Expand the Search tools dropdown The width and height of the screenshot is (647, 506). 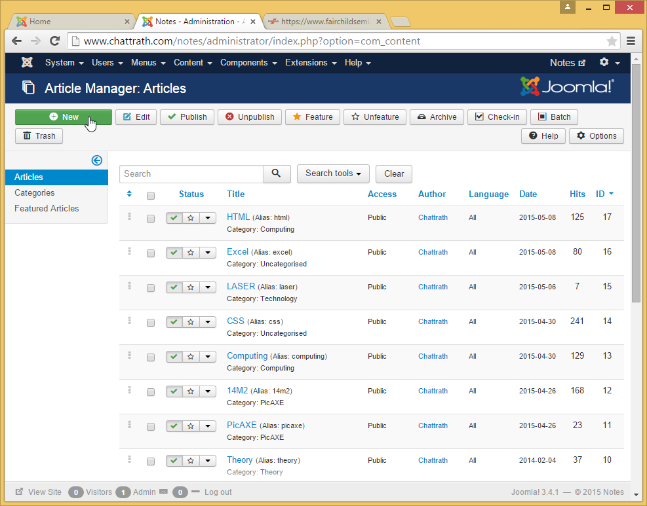pos(333,173)
